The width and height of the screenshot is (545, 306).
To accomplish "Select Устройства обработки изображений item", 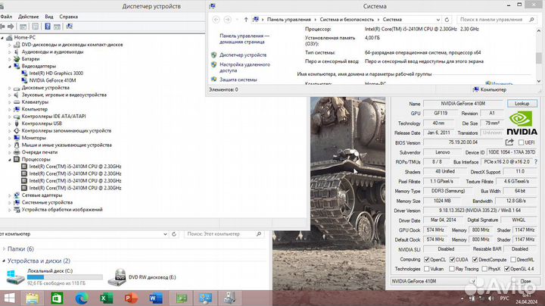I will [62, 210].
